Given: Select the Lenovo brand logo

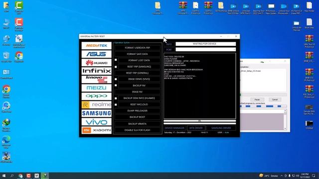Looking at the screenshot, I should 96,80.
